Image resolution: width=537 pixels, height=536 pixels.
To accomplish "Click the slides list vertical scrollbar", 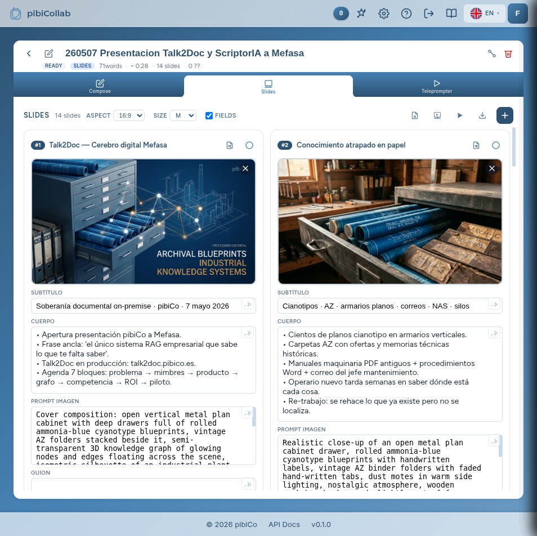I will (514, 147).
